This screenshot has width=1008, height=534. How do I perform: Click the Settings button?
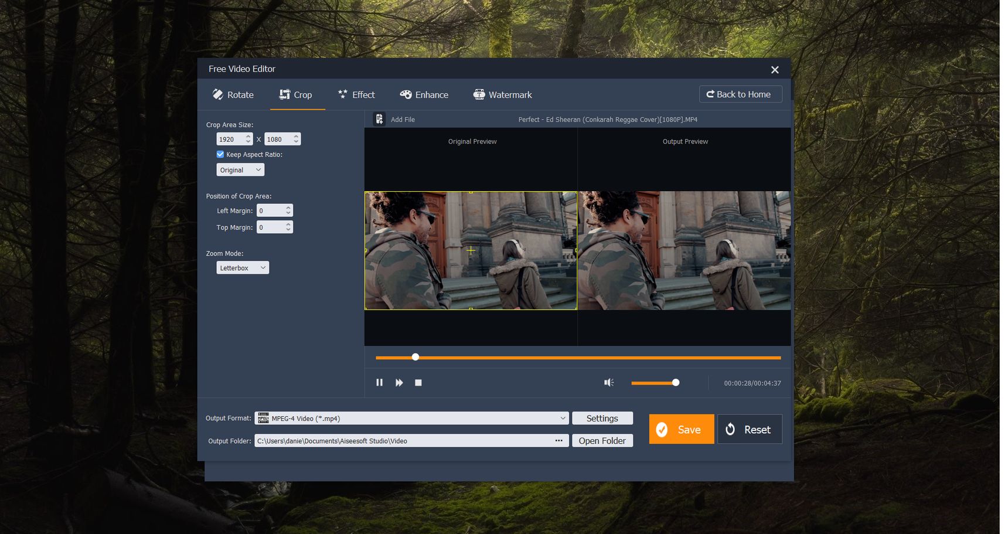[602, 418]
